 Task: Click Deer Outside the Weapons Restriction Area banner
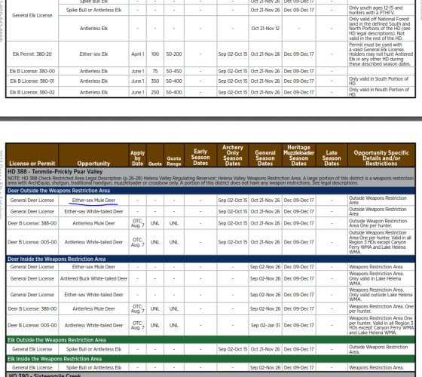tap(211, 191)
